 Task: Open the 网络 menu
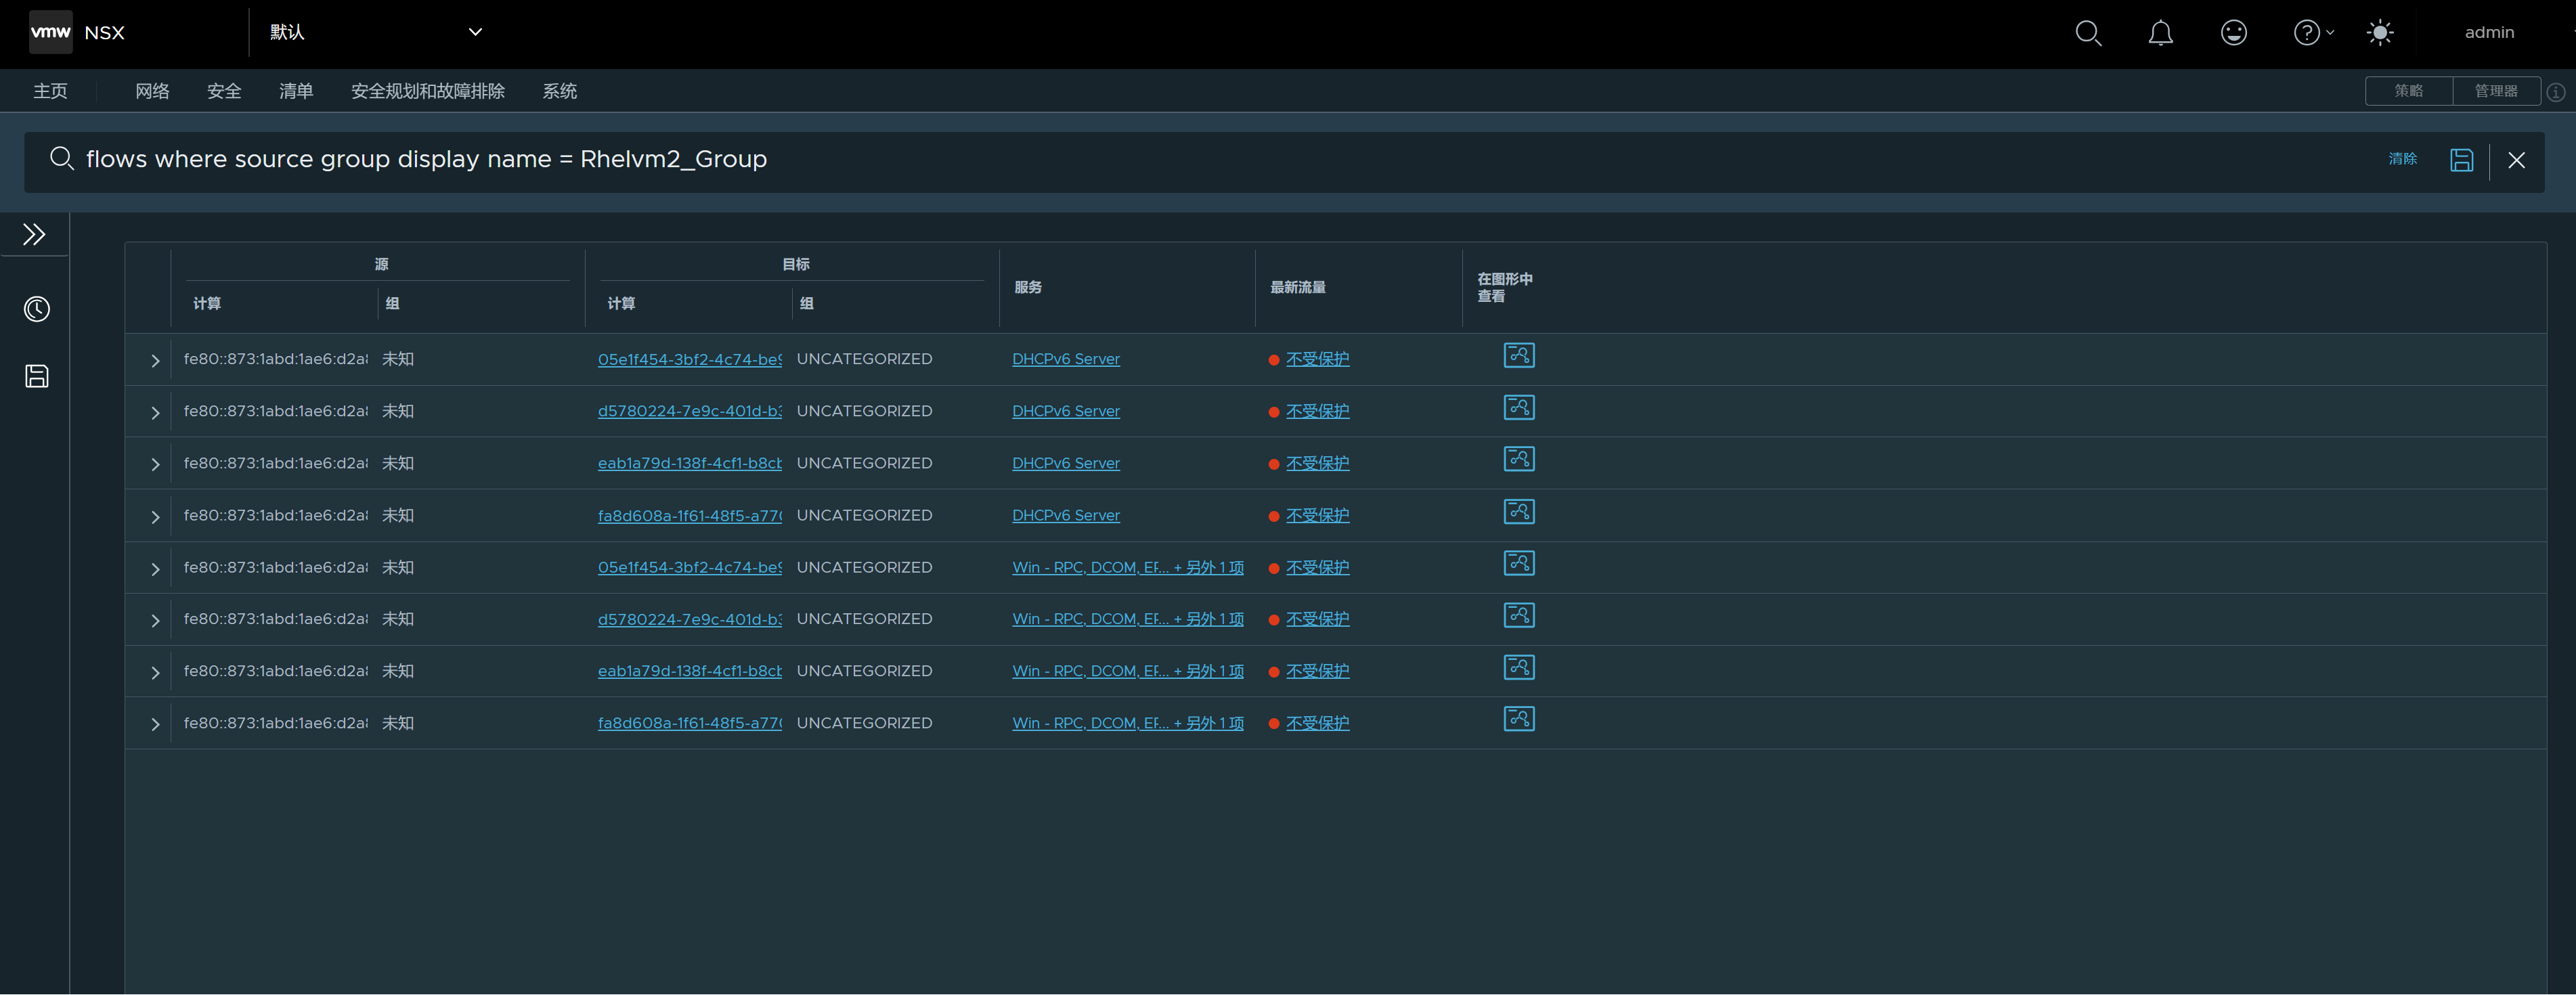(152, 91)
